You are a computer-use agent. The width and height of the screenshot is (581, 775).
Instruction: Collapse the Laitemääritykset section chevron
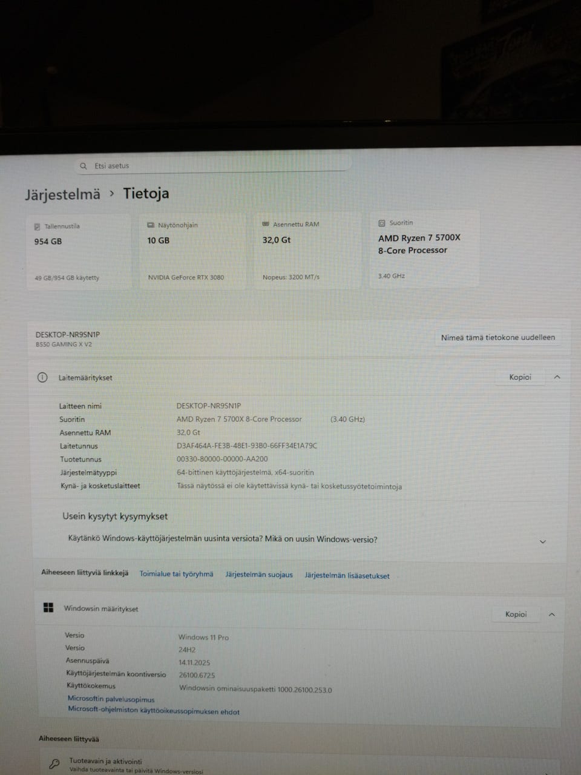tap(557, 377)
